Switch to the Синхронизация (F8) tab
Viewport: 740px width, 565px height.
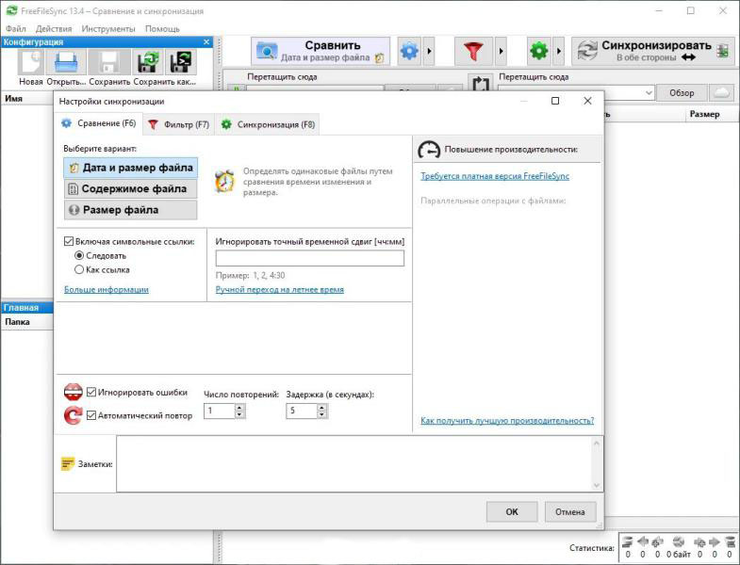[268, 124]
